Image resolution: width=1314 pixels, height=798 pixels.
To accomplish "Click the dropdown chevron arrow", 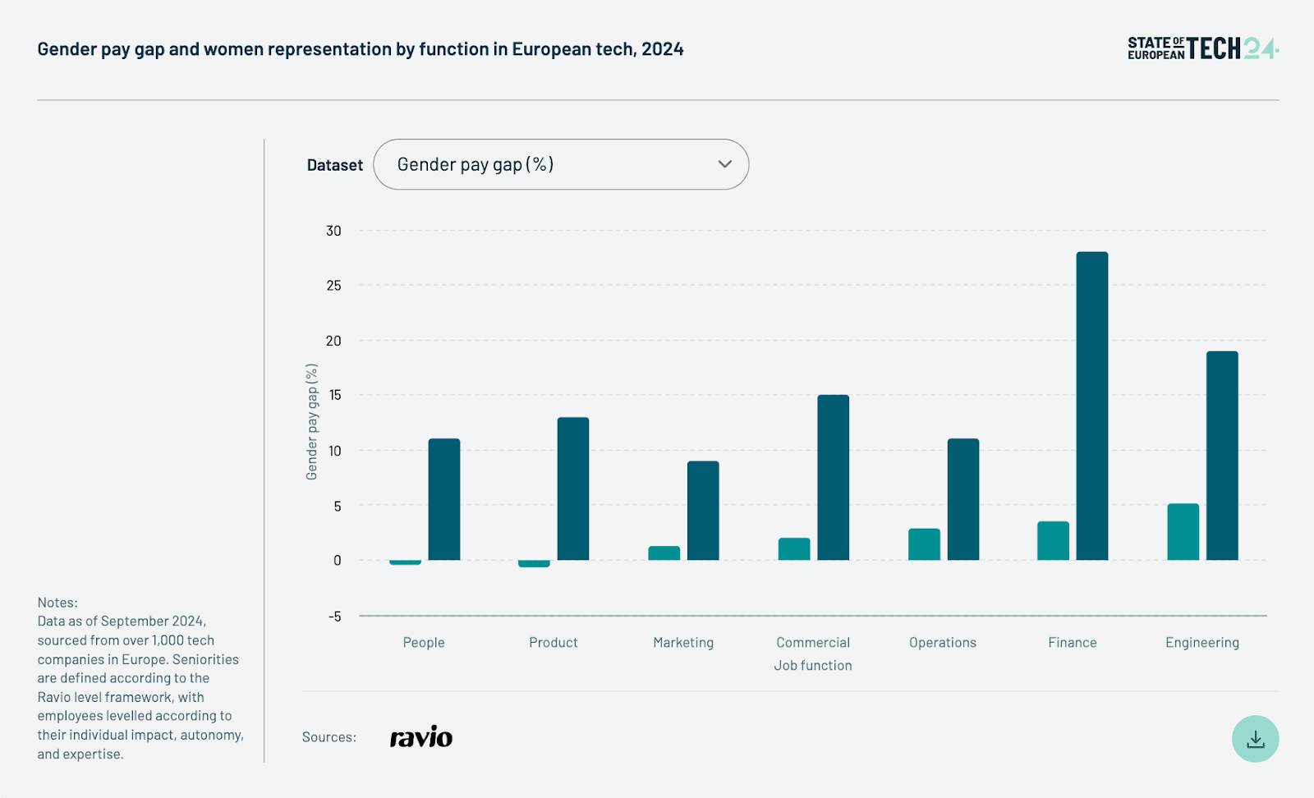I will tap(724, 164).
